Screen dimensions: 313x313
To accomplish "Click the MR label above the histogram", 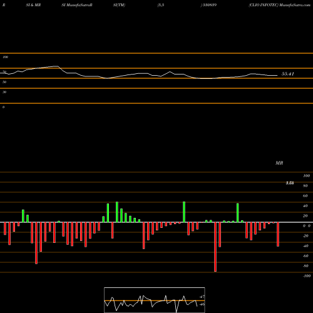I will click(x=279, y=163).
